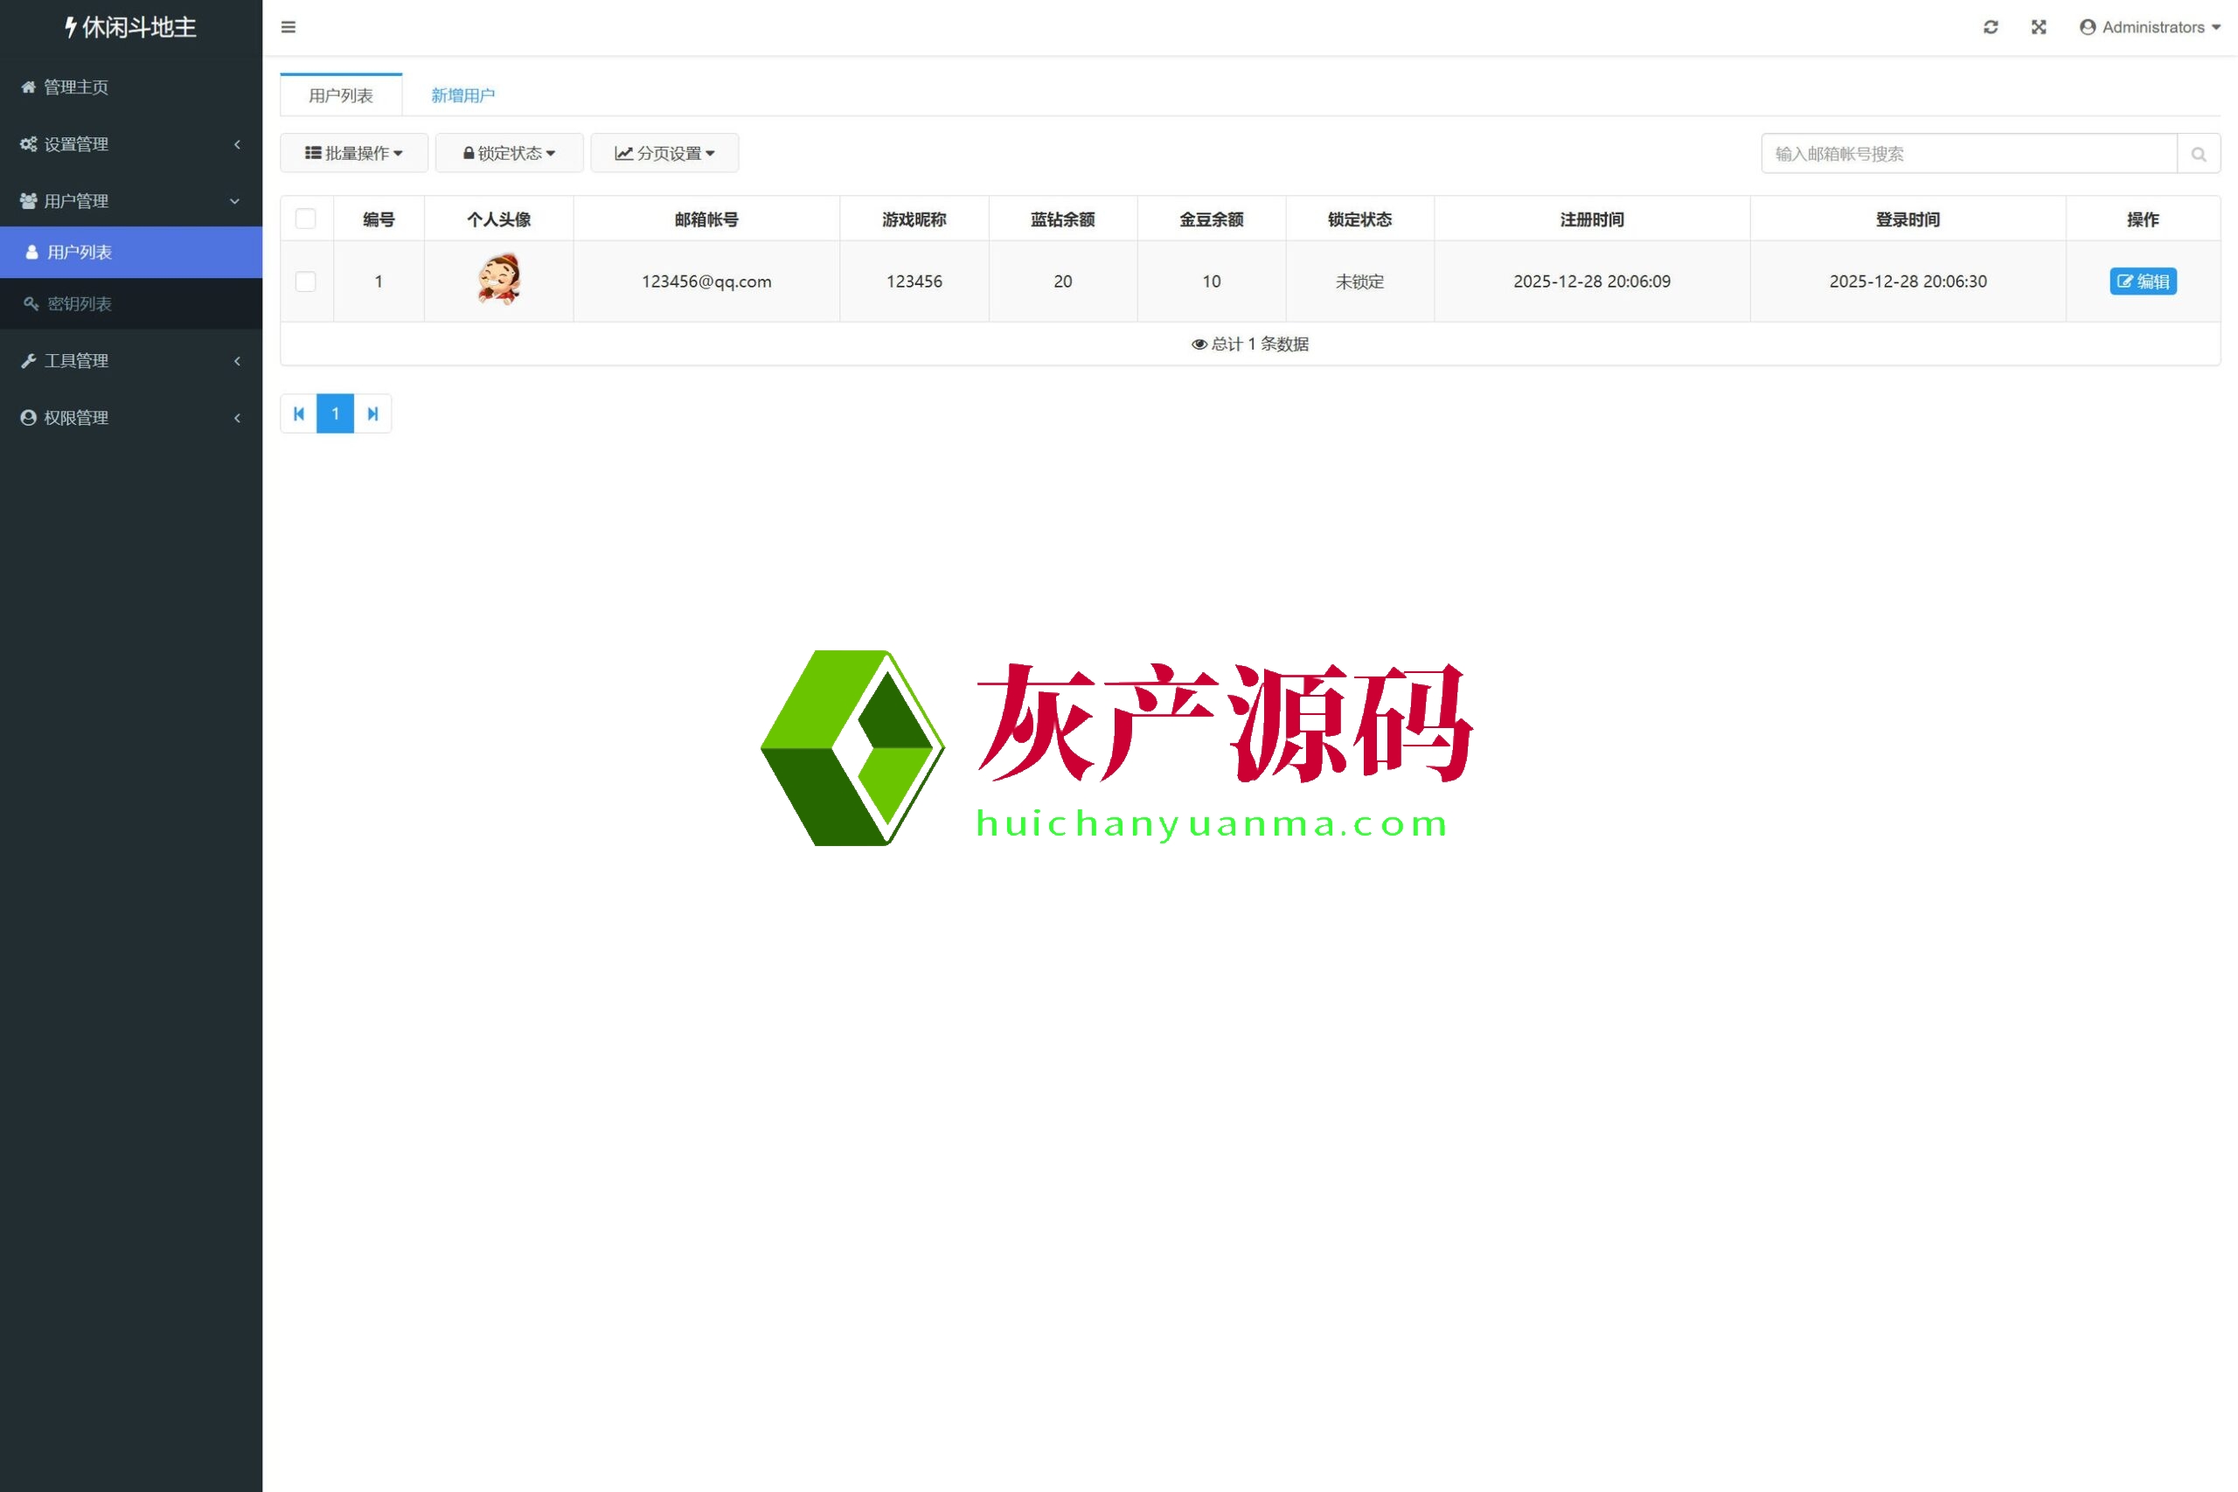Open the 分页设置 dropdown

click(x=664, y=153)
